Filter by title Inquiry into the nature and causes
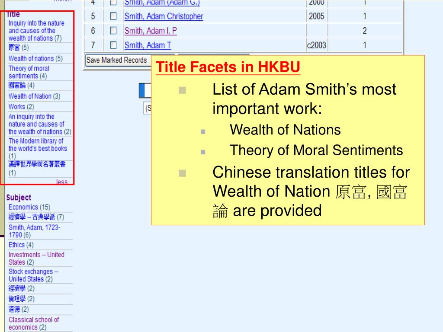The width and height of the screenshot is (443, 332). 36,31
